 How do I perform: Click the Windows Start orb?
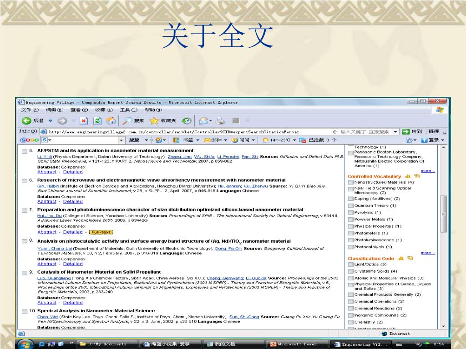(x=25, y=344)
